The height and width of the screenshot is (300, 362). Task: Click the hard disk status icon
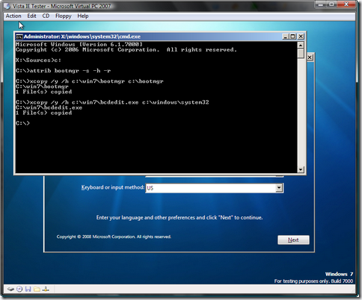coord(10,289)
